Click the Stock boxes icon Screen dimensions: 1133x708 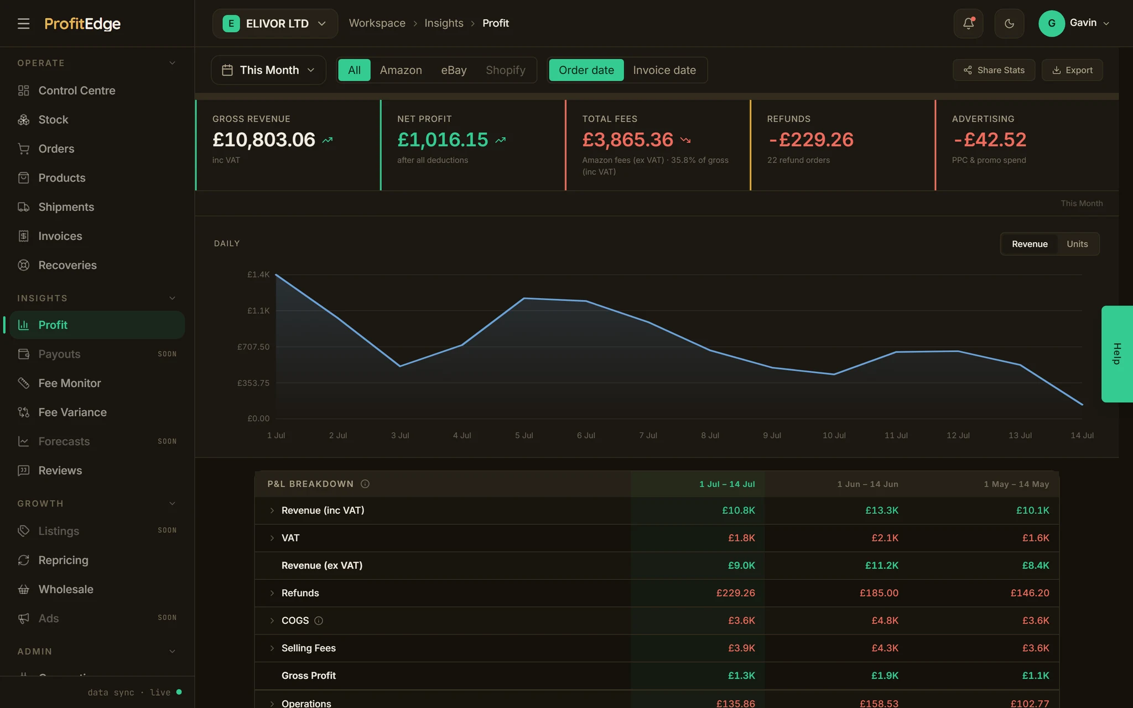coord(23,119)
